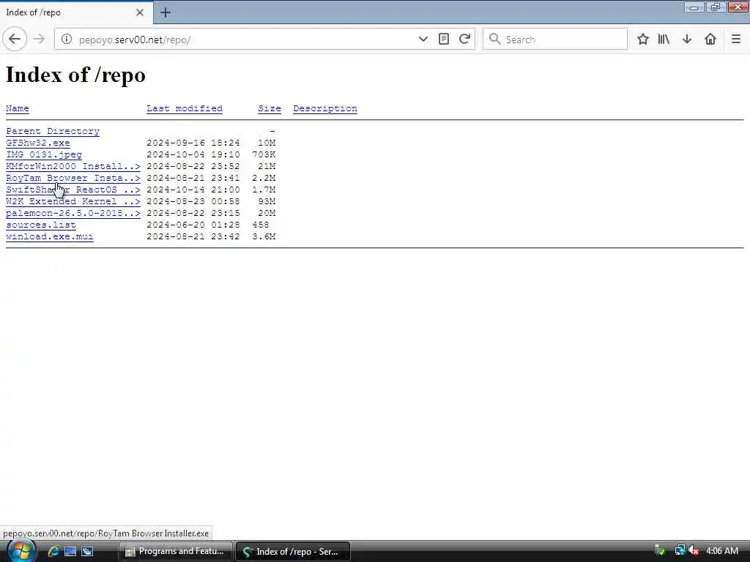This screenshot has width=750, height=562.
Task: Show site information icon in address bar
Action: 67,40
